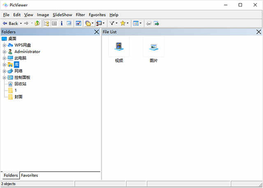Select the highlighted library tree item
The height and width of the screenshot is (188, 263).
click(x=16, y=64)
